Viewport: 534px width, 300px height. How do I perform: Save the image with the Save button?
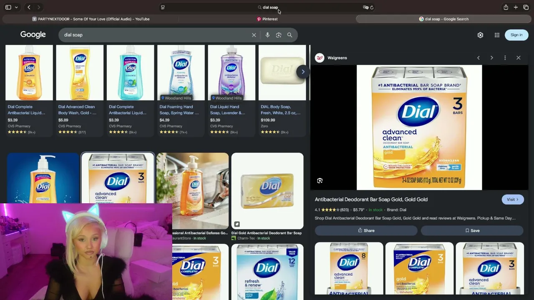pos(472,230)
